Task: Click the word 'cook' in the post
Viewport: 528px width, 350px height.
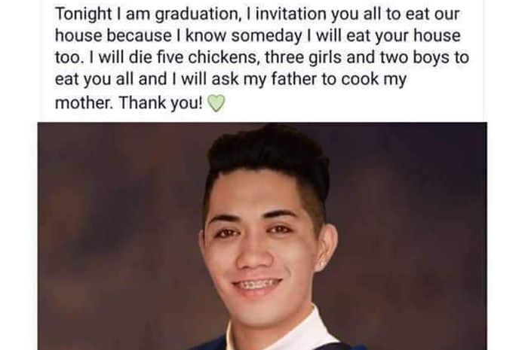Action: [360, 80]
